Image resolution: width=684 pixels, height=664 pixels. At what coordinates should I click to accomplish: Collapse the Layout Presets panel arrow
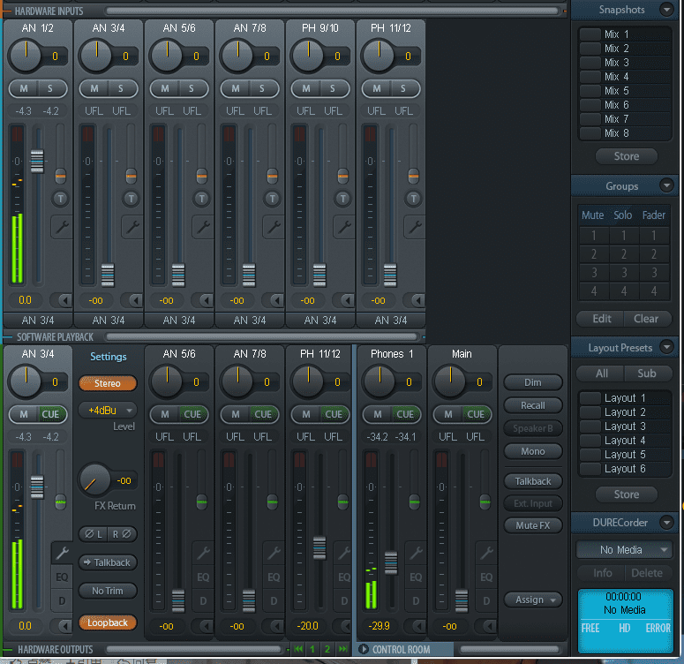(666, 348)
